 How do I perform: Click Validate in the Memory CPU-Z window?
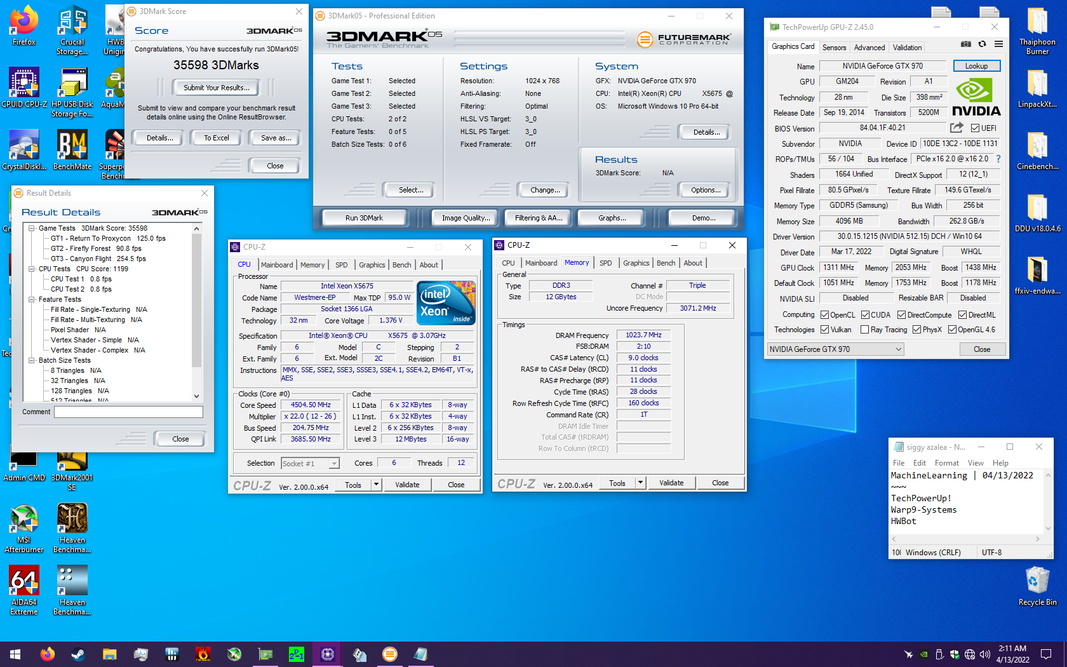click(x=671, y=483)
